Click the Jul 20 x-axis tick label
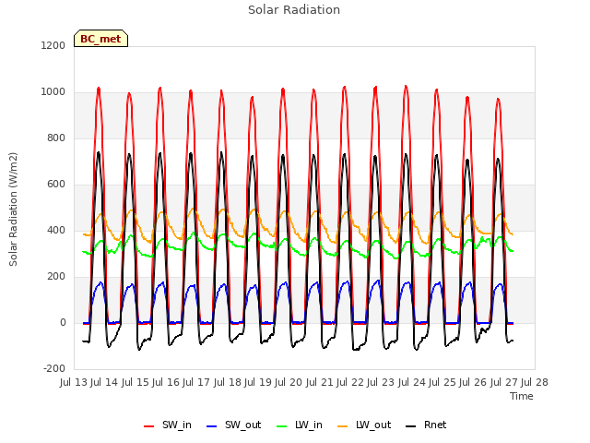This screenshot has height=443, width=590. (x=289, y=382)
